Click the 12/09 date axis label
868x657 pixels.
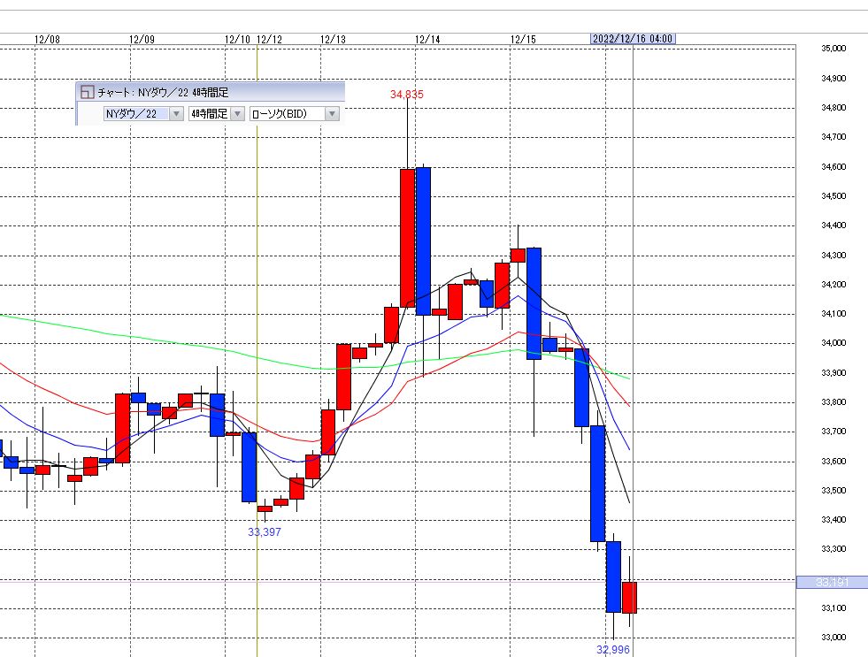(142, 39)
